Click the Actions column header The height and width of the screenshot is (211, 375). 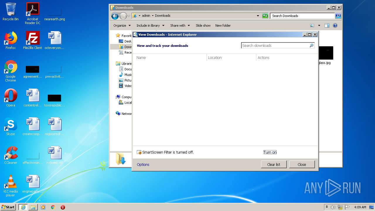tap(287, 58)
